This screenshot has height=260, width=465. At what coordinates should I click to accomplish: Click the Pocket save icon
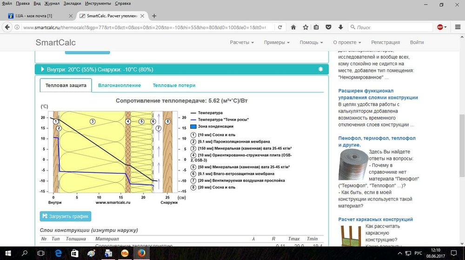(x=328, y=27)
